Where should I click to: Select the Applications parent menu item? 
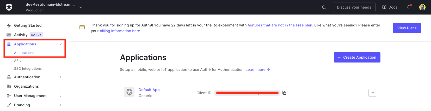click(x=25, y=44)
